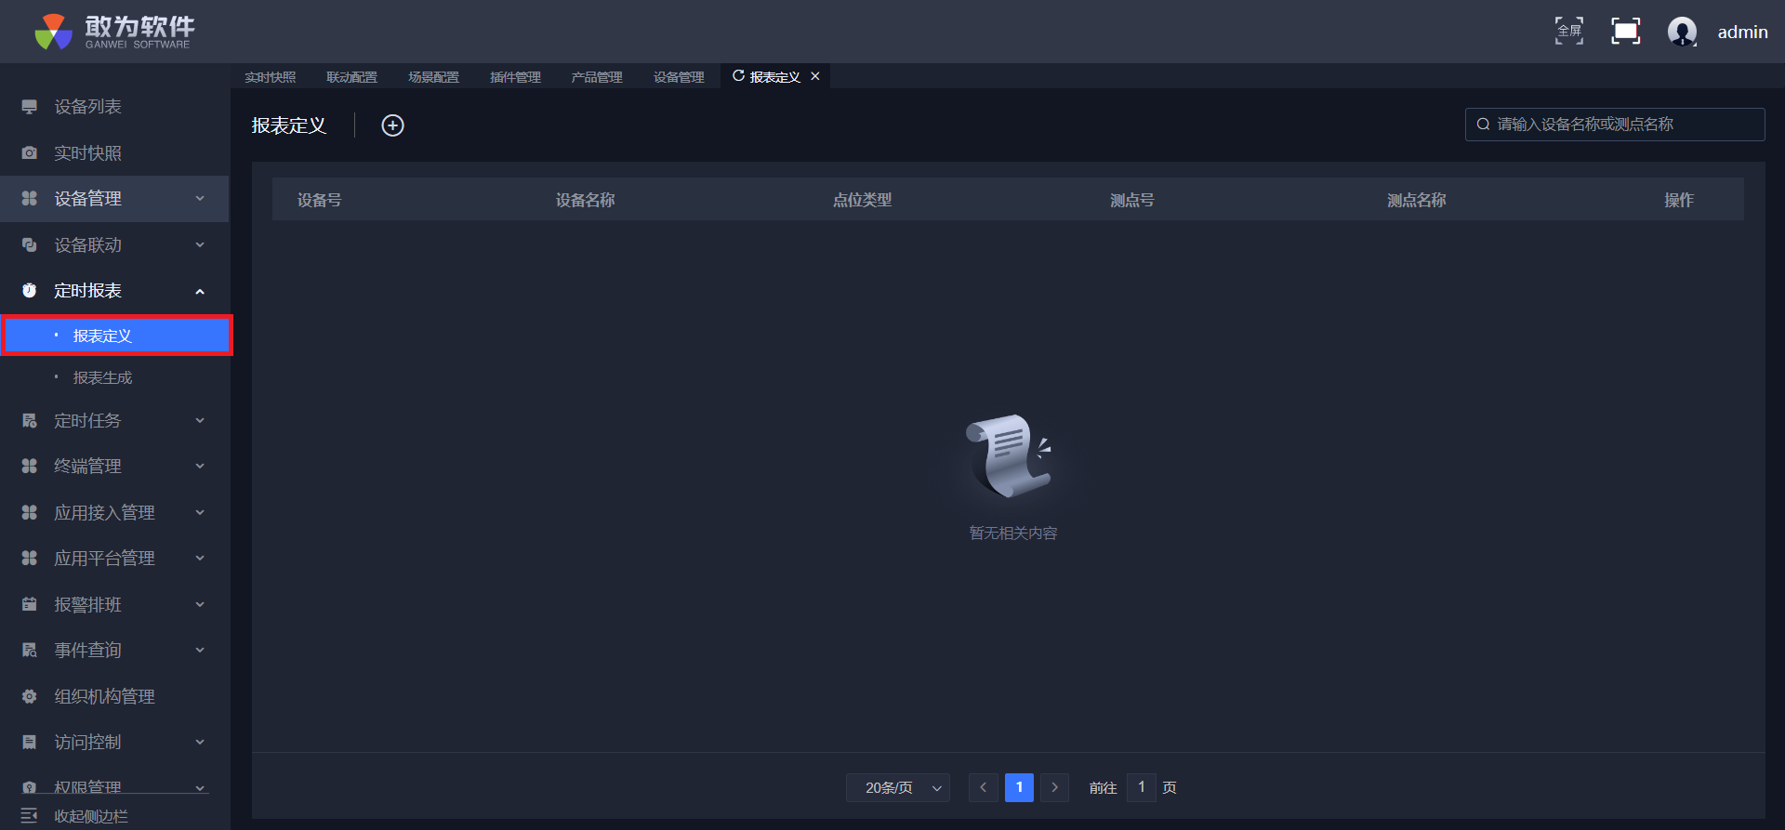
Task: Click the 应用接入管理 icon
Action: pyautogui.click(x=30, y=512)
